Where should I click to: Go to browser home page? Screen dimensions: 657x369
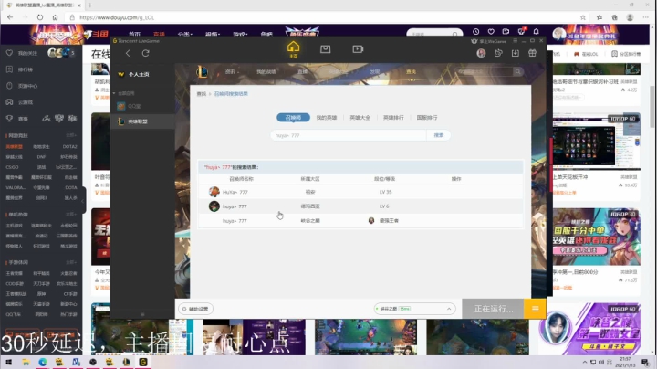[x=55, y=17]
